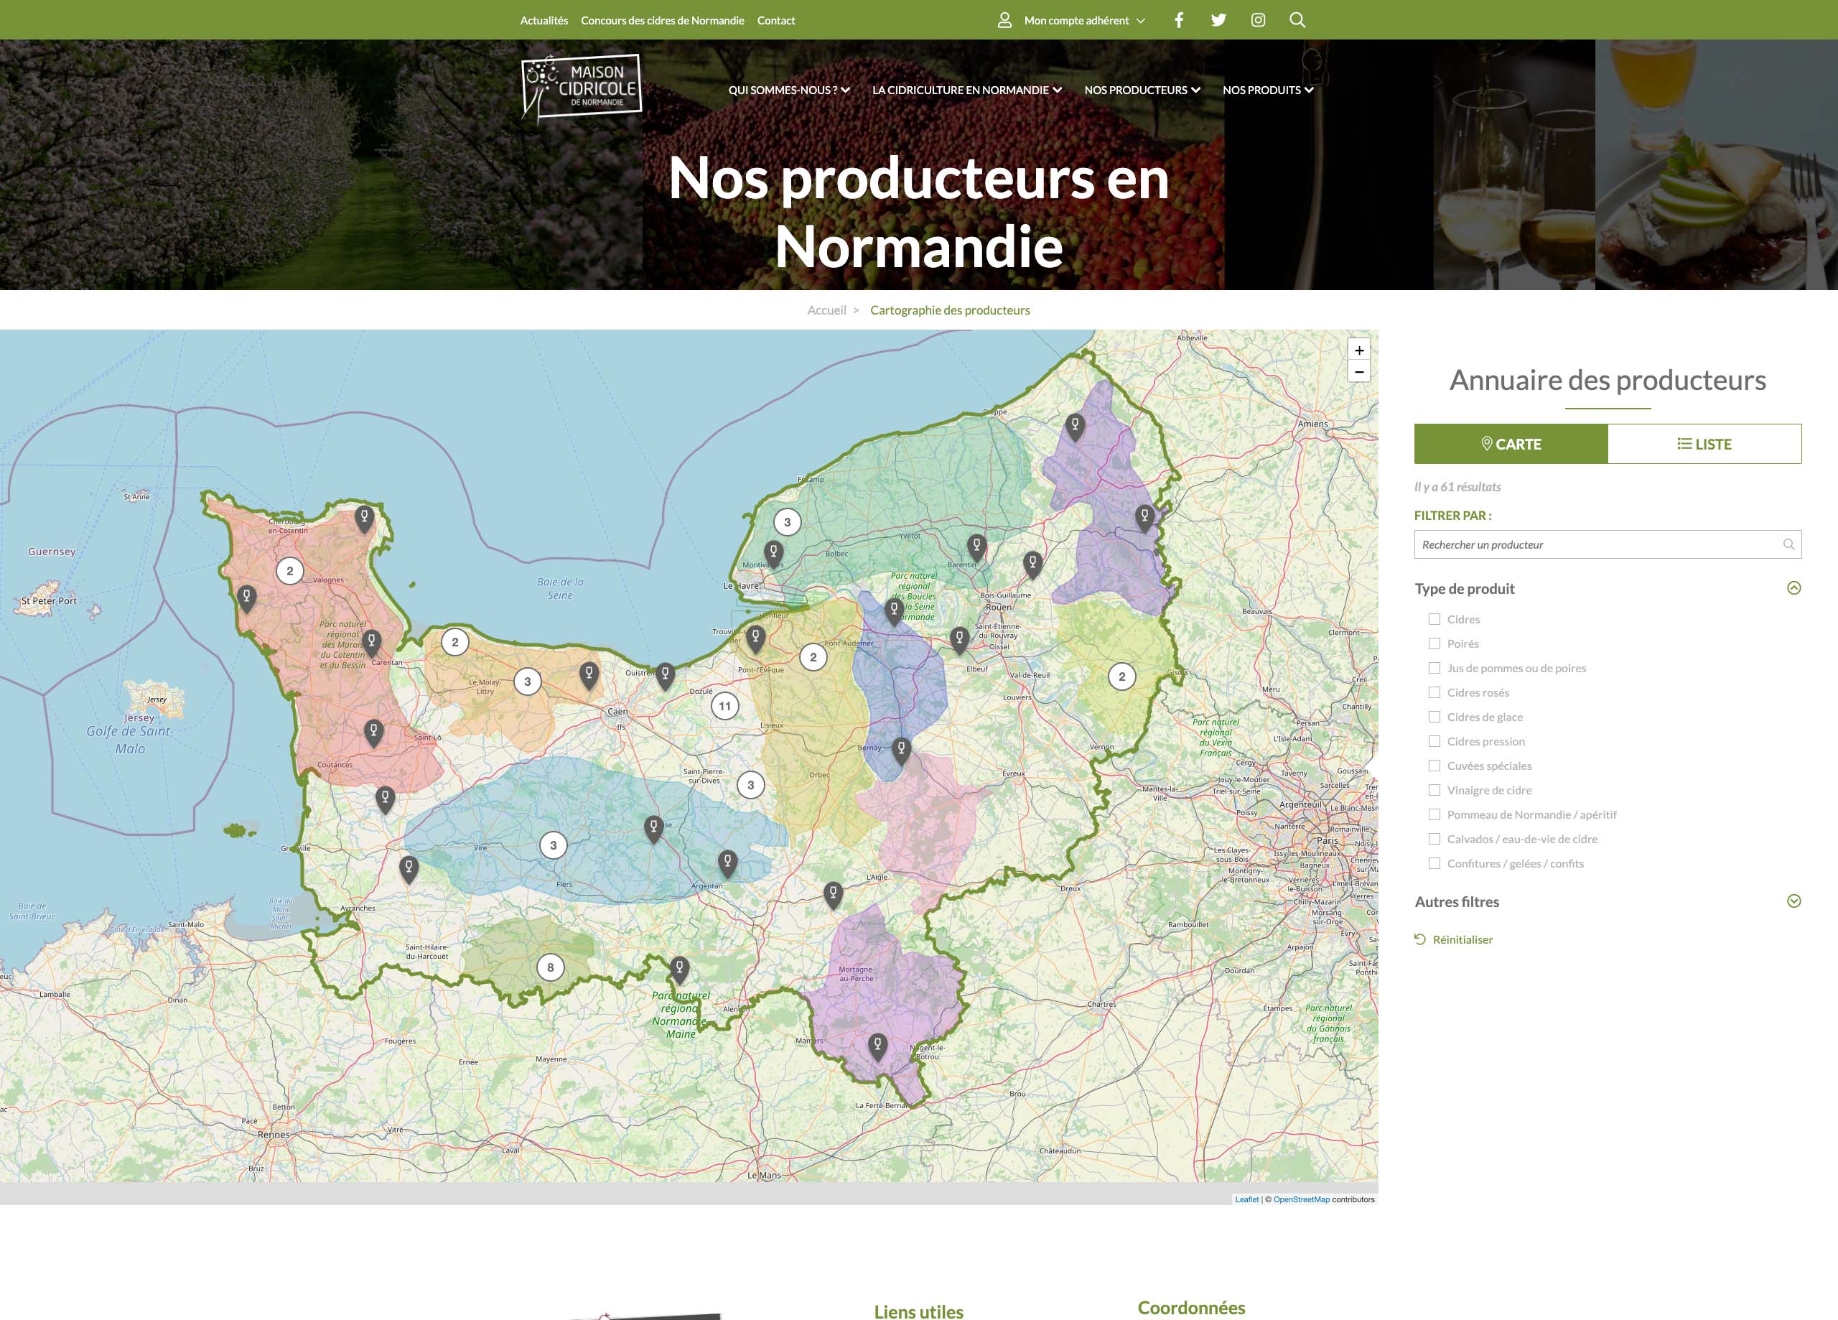Screen dimensions: 1838x1320
Task: Zoom out the map with minus button
Action: coord(1359,372)
